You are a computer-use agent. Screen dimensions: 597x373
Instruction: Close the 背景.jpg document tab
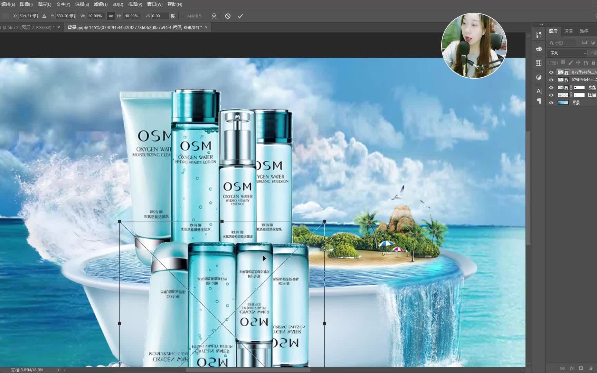206,27
